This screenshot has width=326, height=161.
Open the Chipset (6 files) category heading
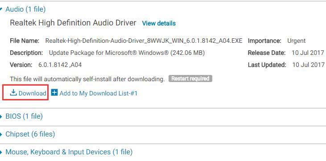click(x=30, y=134)
